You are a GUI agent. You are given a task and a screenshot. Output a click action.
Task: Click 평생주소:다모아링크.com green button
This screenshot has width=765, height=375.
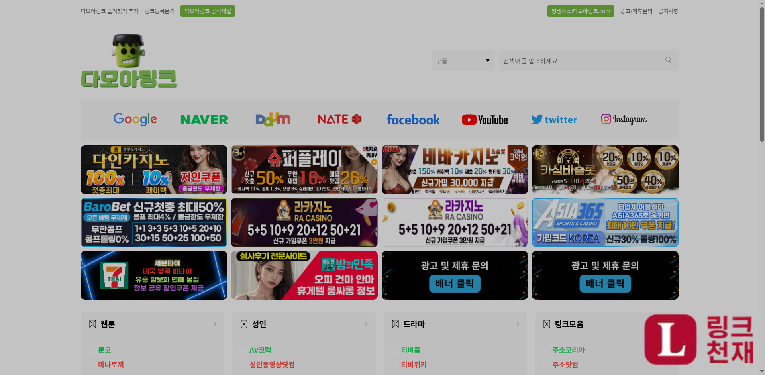[x=581, y=11]
